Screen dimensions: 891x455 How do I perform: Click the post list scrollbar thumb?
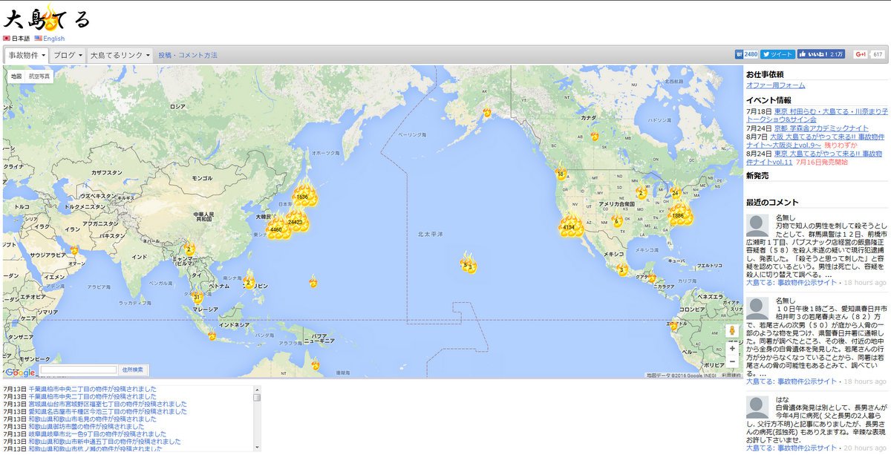258,397
